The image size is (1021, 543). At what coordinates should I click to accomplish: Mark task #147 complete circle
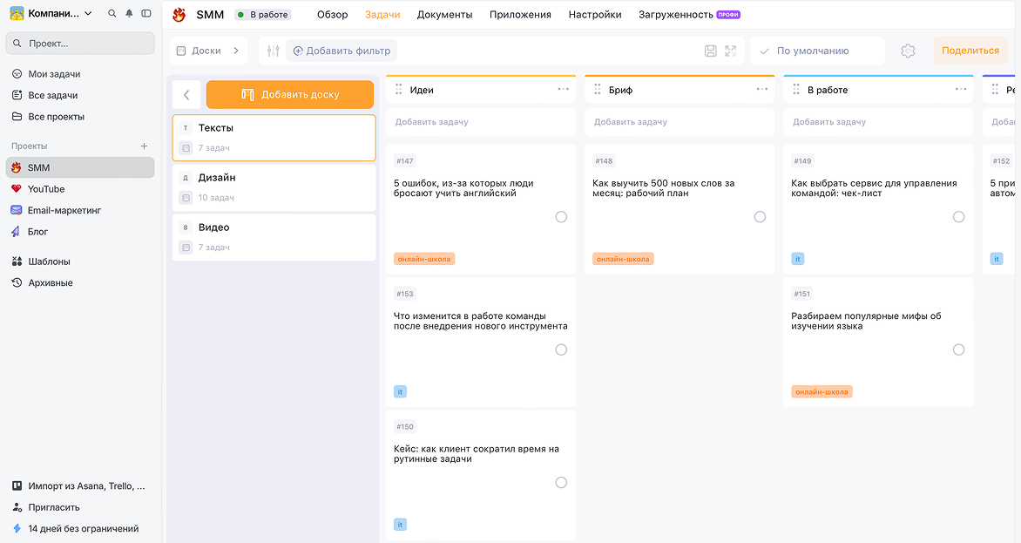[561, 217]
